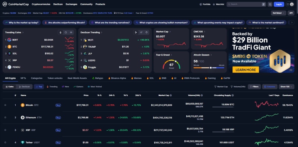
Task: Click Bitcoin circulating supply progress bar
Action: [x=223, y=107]
